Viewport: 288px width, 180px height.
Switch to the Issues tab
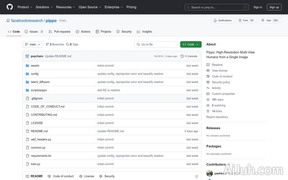[34, 32]
